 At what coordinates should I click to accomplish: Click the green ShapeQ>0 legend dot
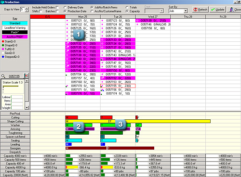pos(3,45)
